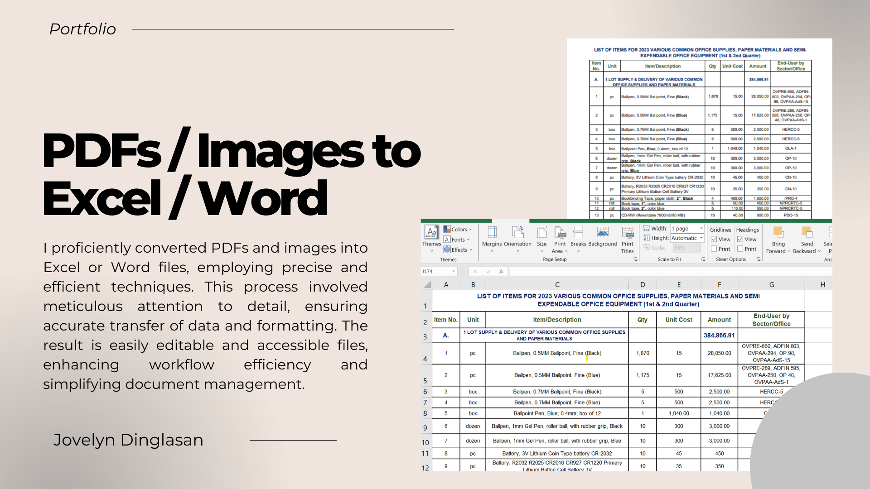This screenshot has width=870, height=489.
Task: Select column F header
Action: (719, 285)
